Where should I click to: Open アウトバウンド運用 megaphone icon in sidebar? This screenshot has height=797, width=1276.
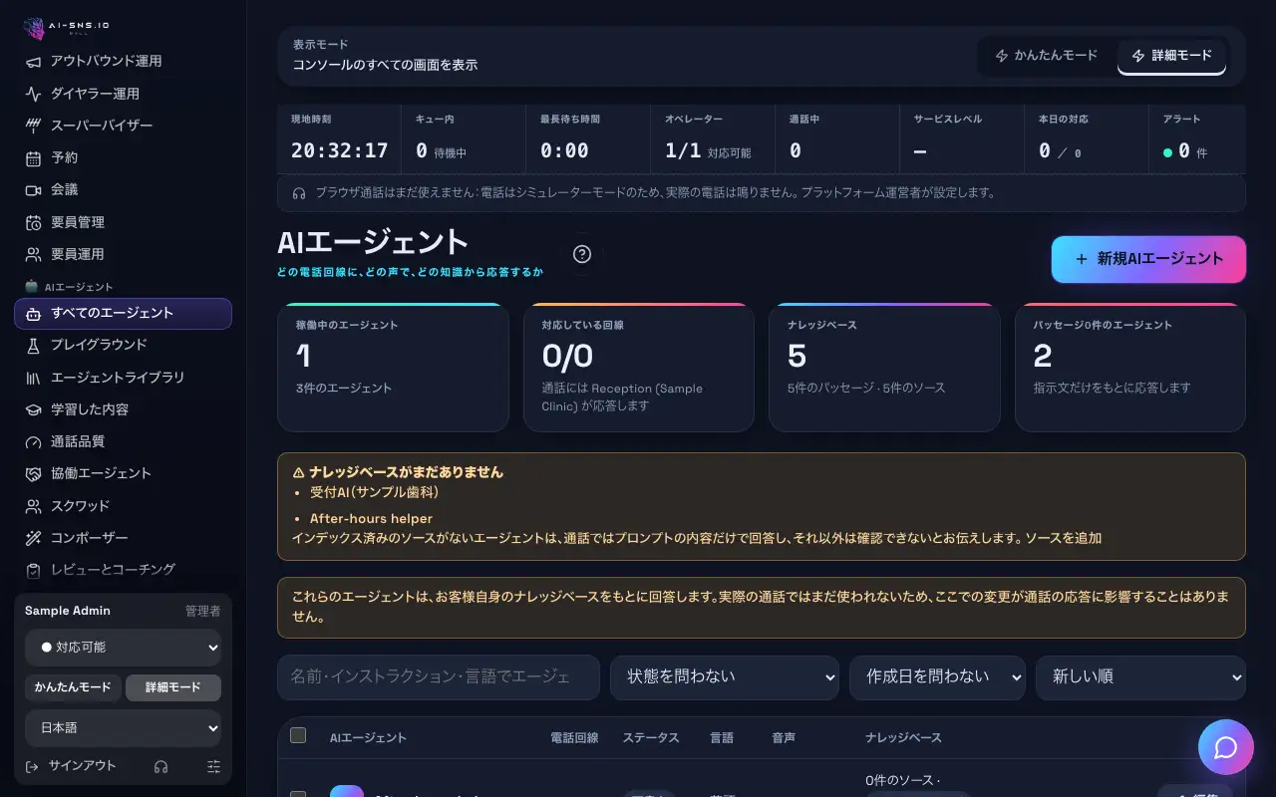[33, 62]
